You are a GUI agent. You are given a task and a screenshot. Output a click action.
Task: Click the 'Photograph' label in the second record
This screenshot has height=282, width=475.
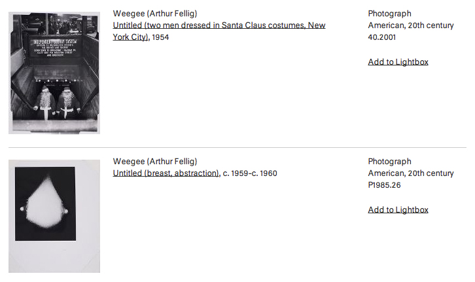click(x=389, y=162)
